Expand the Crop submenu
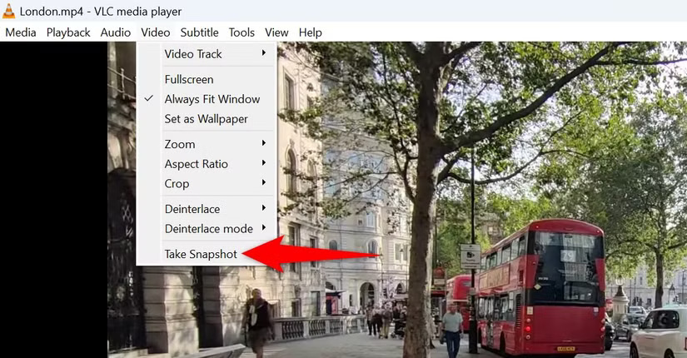Viewport: 687px width, 358px height. click(207, 184)
